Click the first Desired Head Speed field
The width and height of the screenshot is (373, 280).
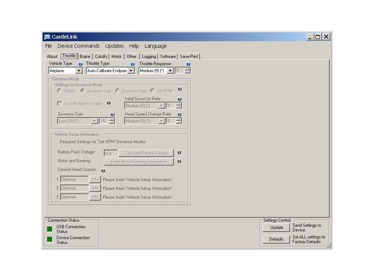click(74, 179)
